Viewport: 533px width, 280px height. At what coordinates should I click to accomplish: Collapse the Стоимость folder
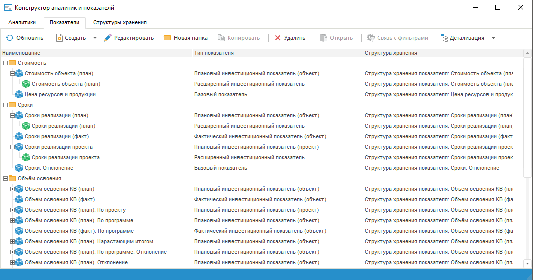click(5, 63)
